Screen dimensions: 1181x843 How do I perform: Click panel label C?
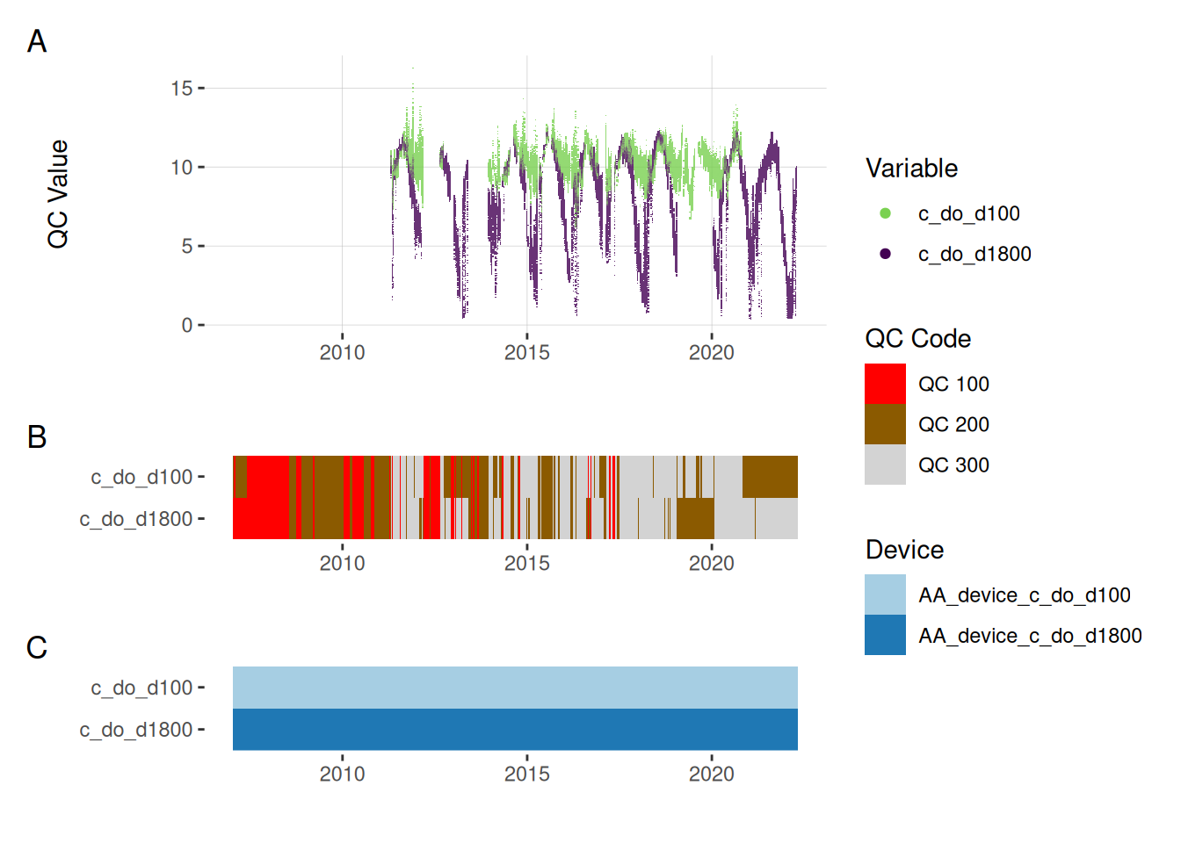point(37,647)
